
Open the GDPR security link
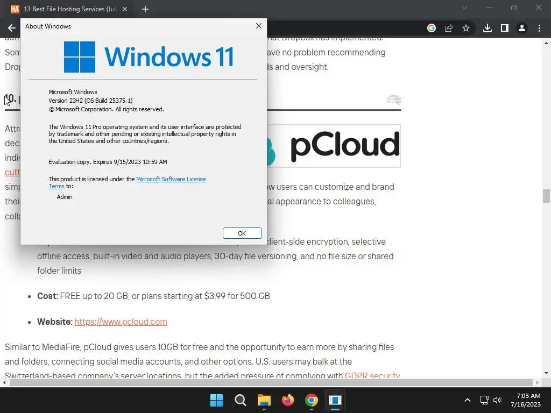(x=372, y=375)
